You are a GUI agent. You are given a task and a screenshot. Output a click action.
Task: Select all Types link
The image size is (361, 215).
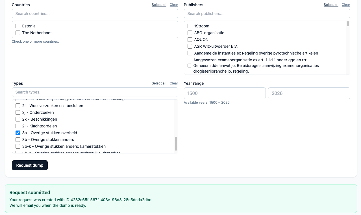[x=159, y=83]
